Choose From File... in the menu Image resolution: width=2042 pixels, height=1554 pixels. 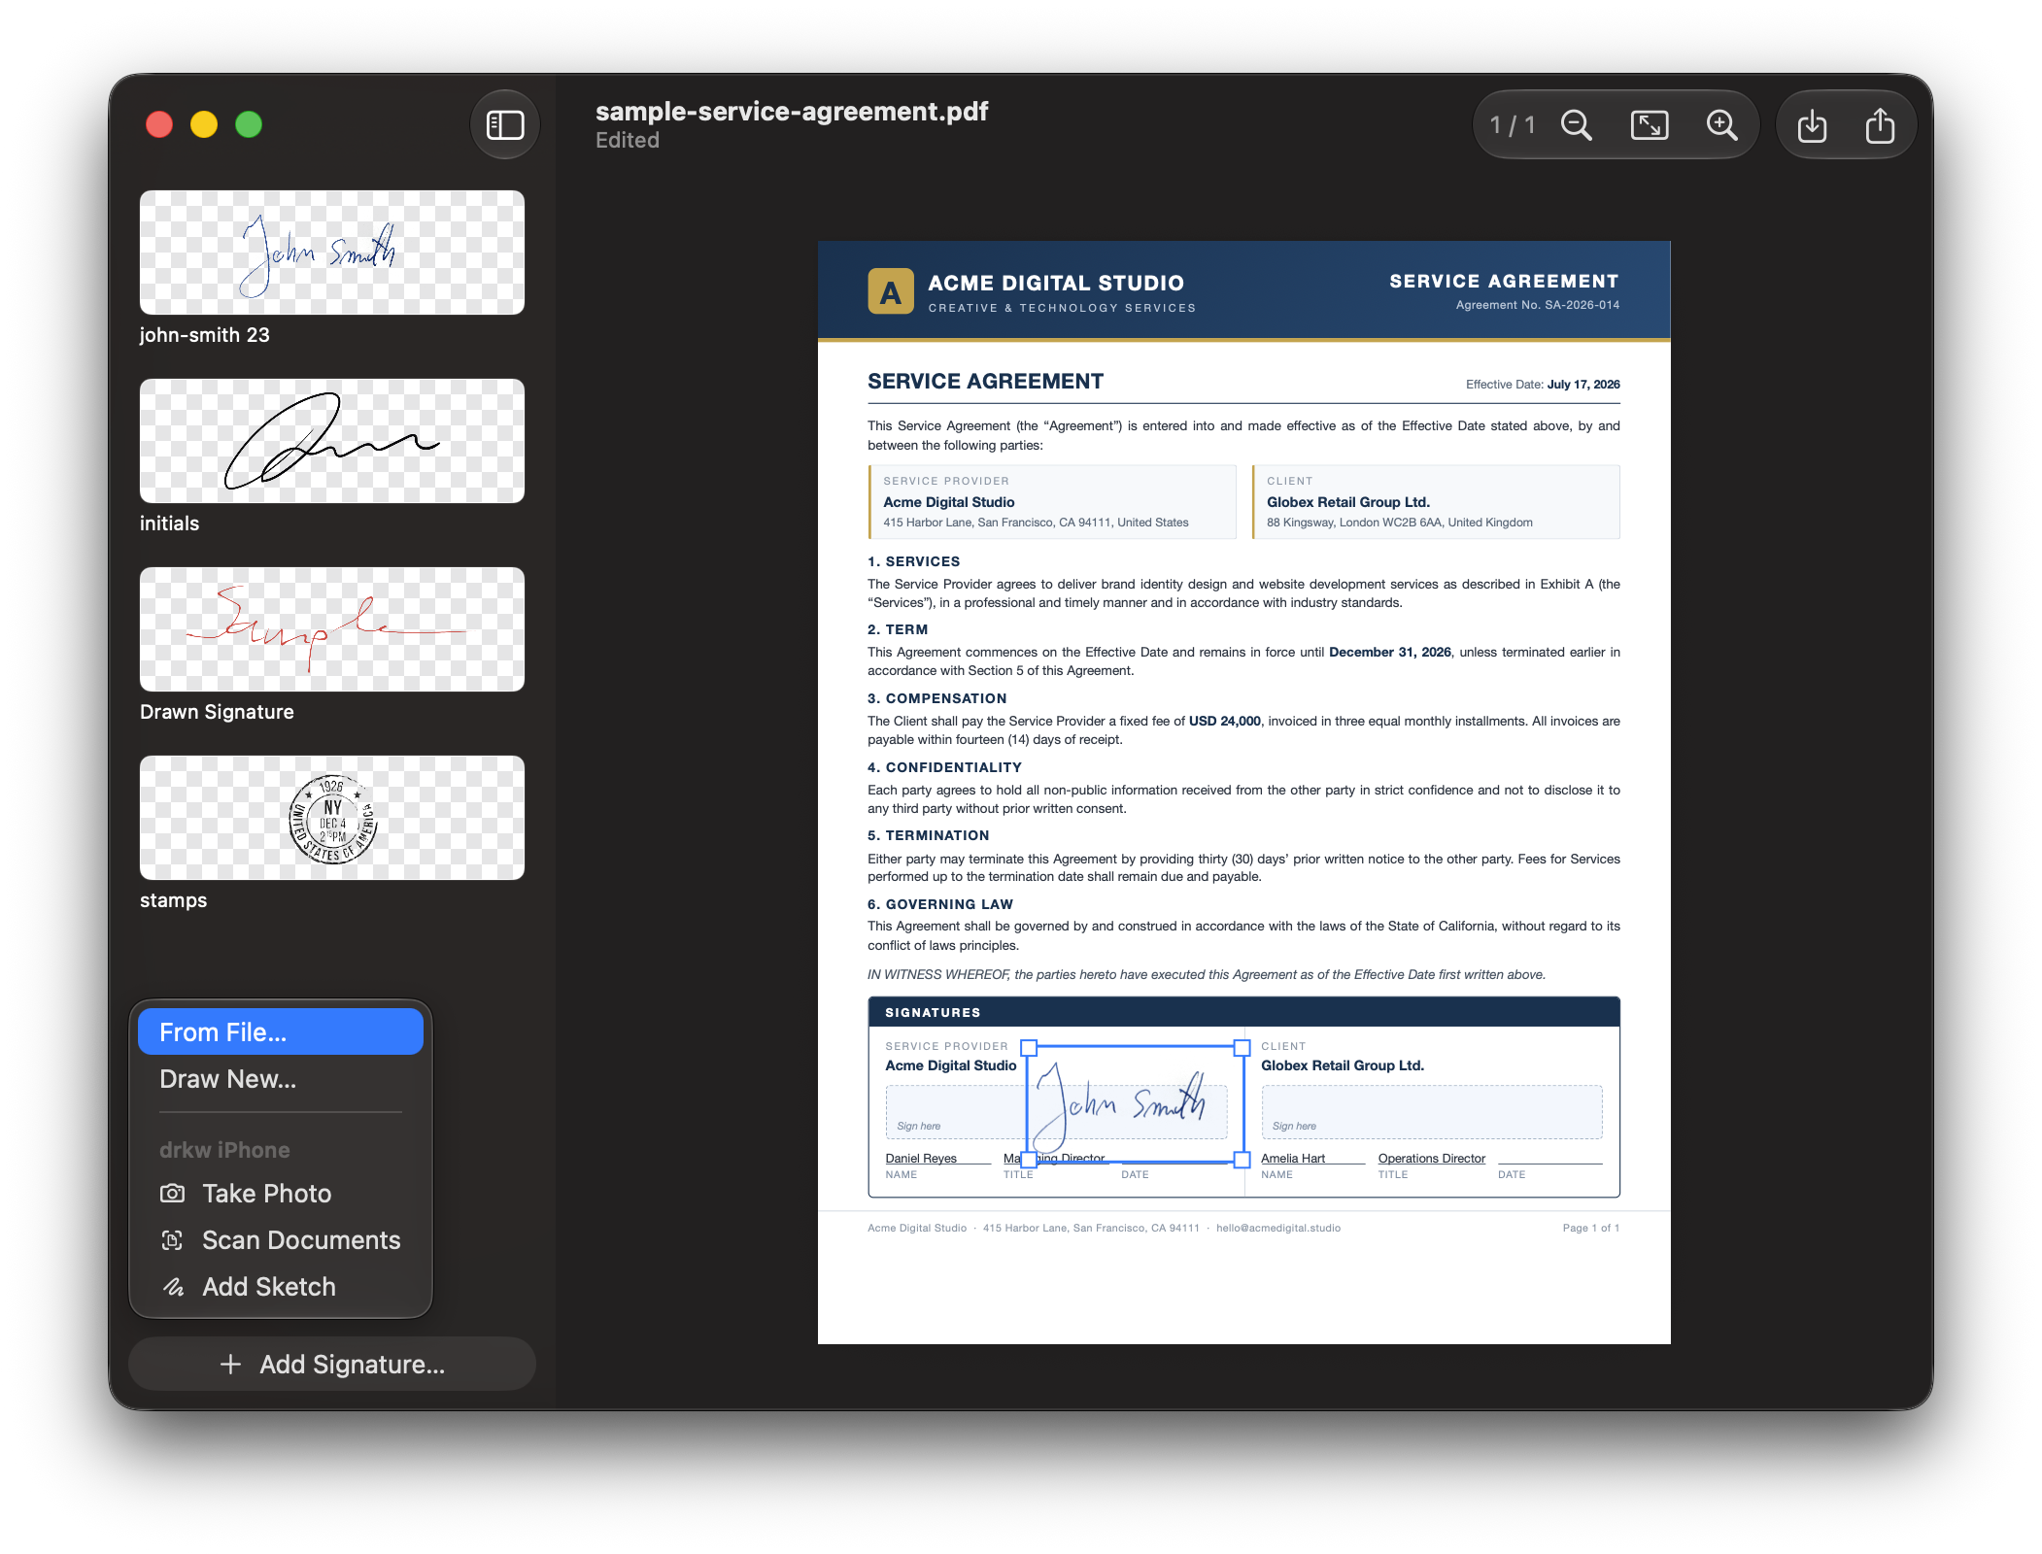click(281, 1031)
